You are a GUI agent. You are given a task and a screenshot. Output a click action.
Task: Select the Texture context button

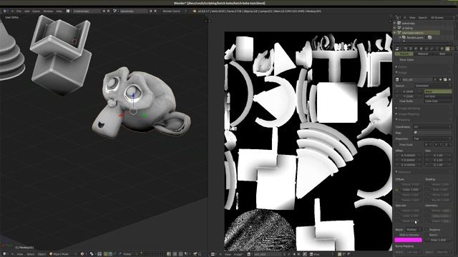click(x=404, y=54)
